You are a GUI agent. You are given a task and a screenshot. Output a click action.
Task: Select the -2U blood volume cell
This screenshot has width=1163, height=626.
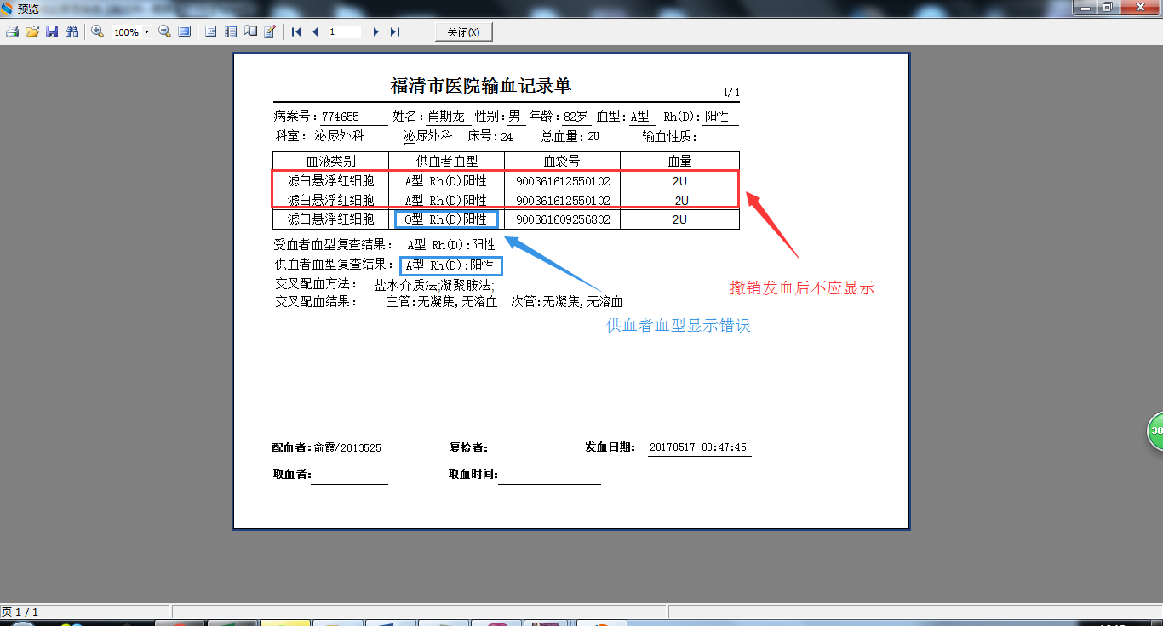(679, 201)
